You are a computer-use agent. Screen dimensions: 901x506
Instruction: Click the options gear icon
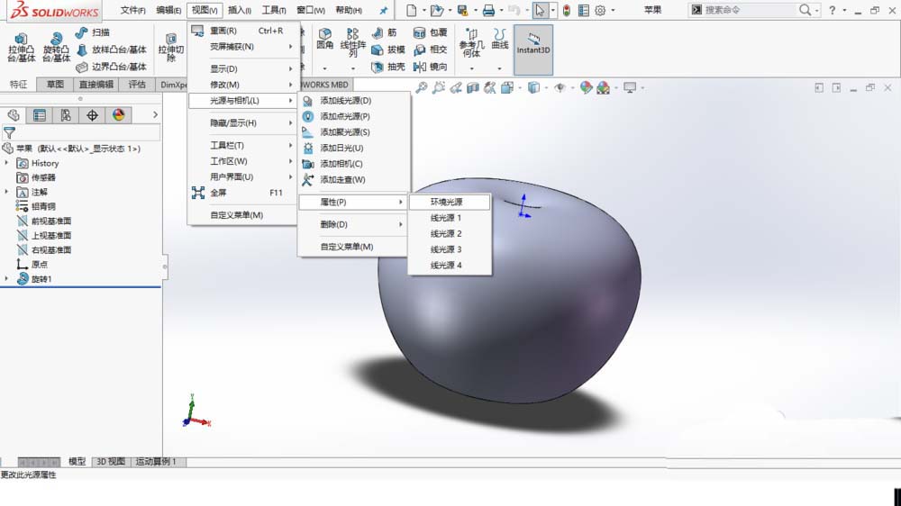point(600,10)
